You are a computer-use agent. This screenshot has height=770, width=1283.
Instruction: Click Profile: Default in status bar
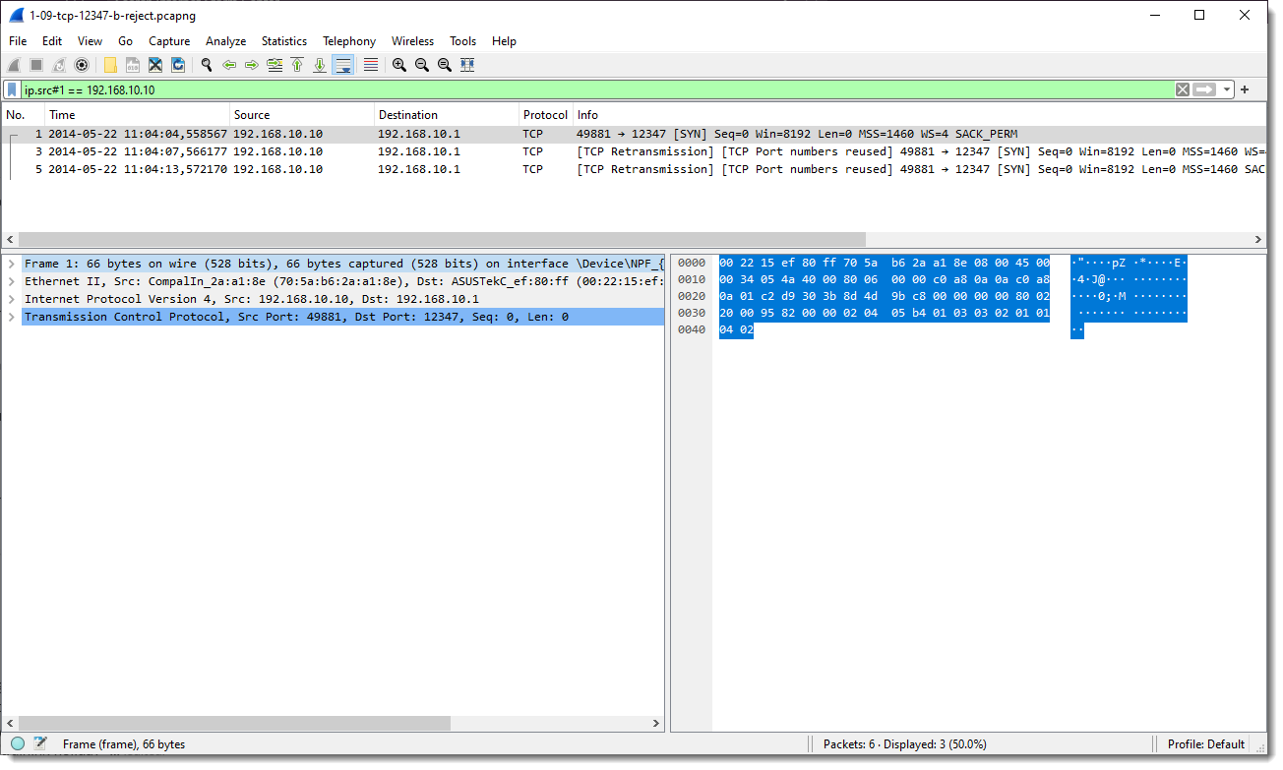pos(1205,744)
